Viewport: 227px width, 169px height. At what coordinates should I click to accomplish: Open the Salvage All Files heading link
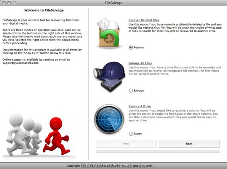click(140, 63)
